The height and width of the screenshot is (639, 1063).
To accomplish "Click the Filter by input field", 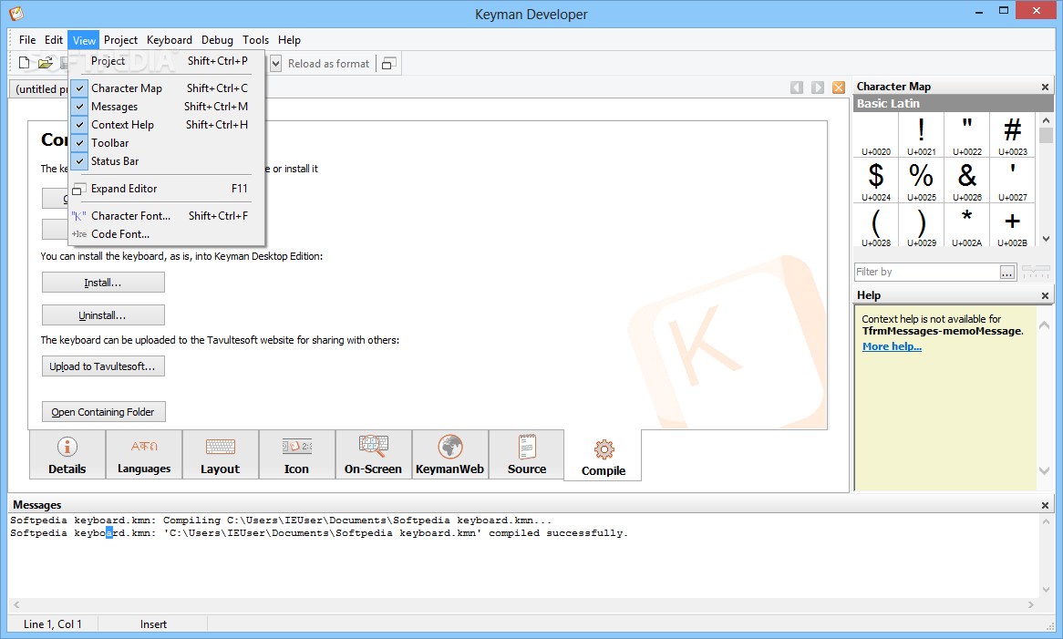I will point(927,272).
